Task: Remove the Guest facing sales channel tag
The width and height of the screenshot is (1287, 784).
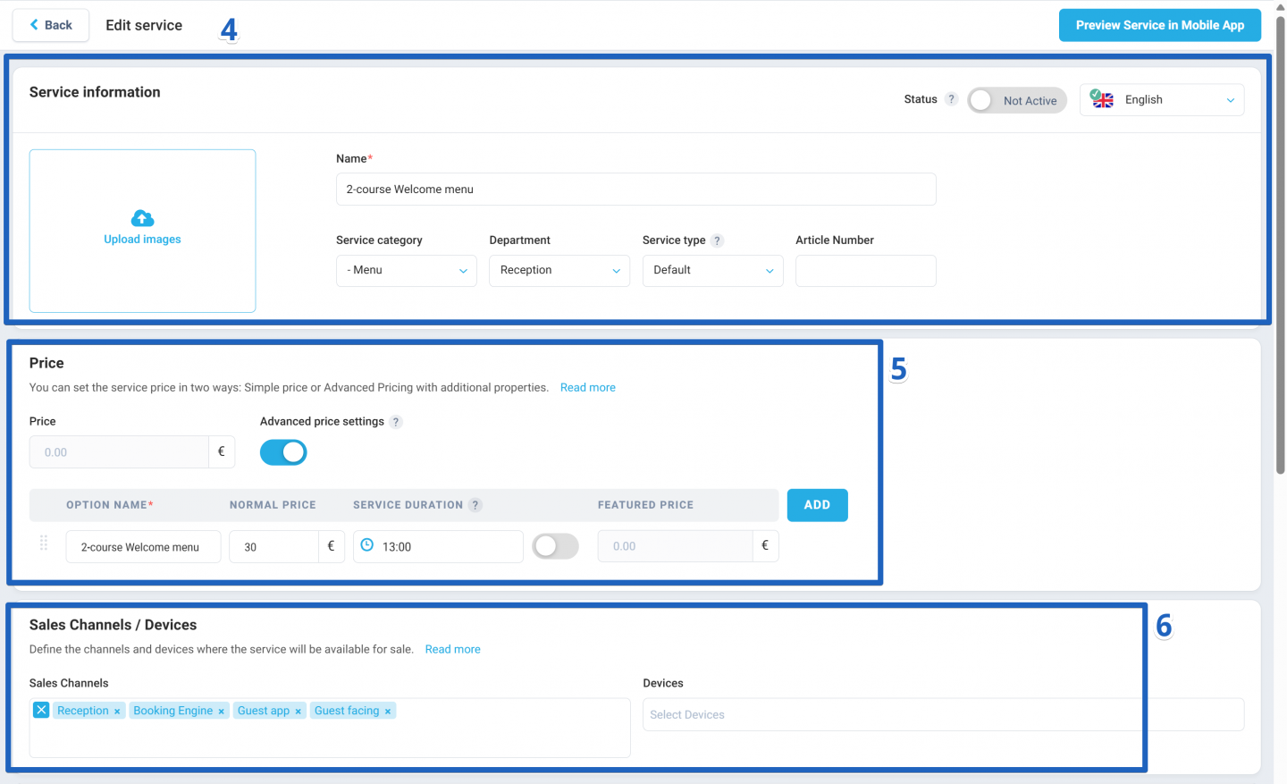Action: (x=388, y=712)
